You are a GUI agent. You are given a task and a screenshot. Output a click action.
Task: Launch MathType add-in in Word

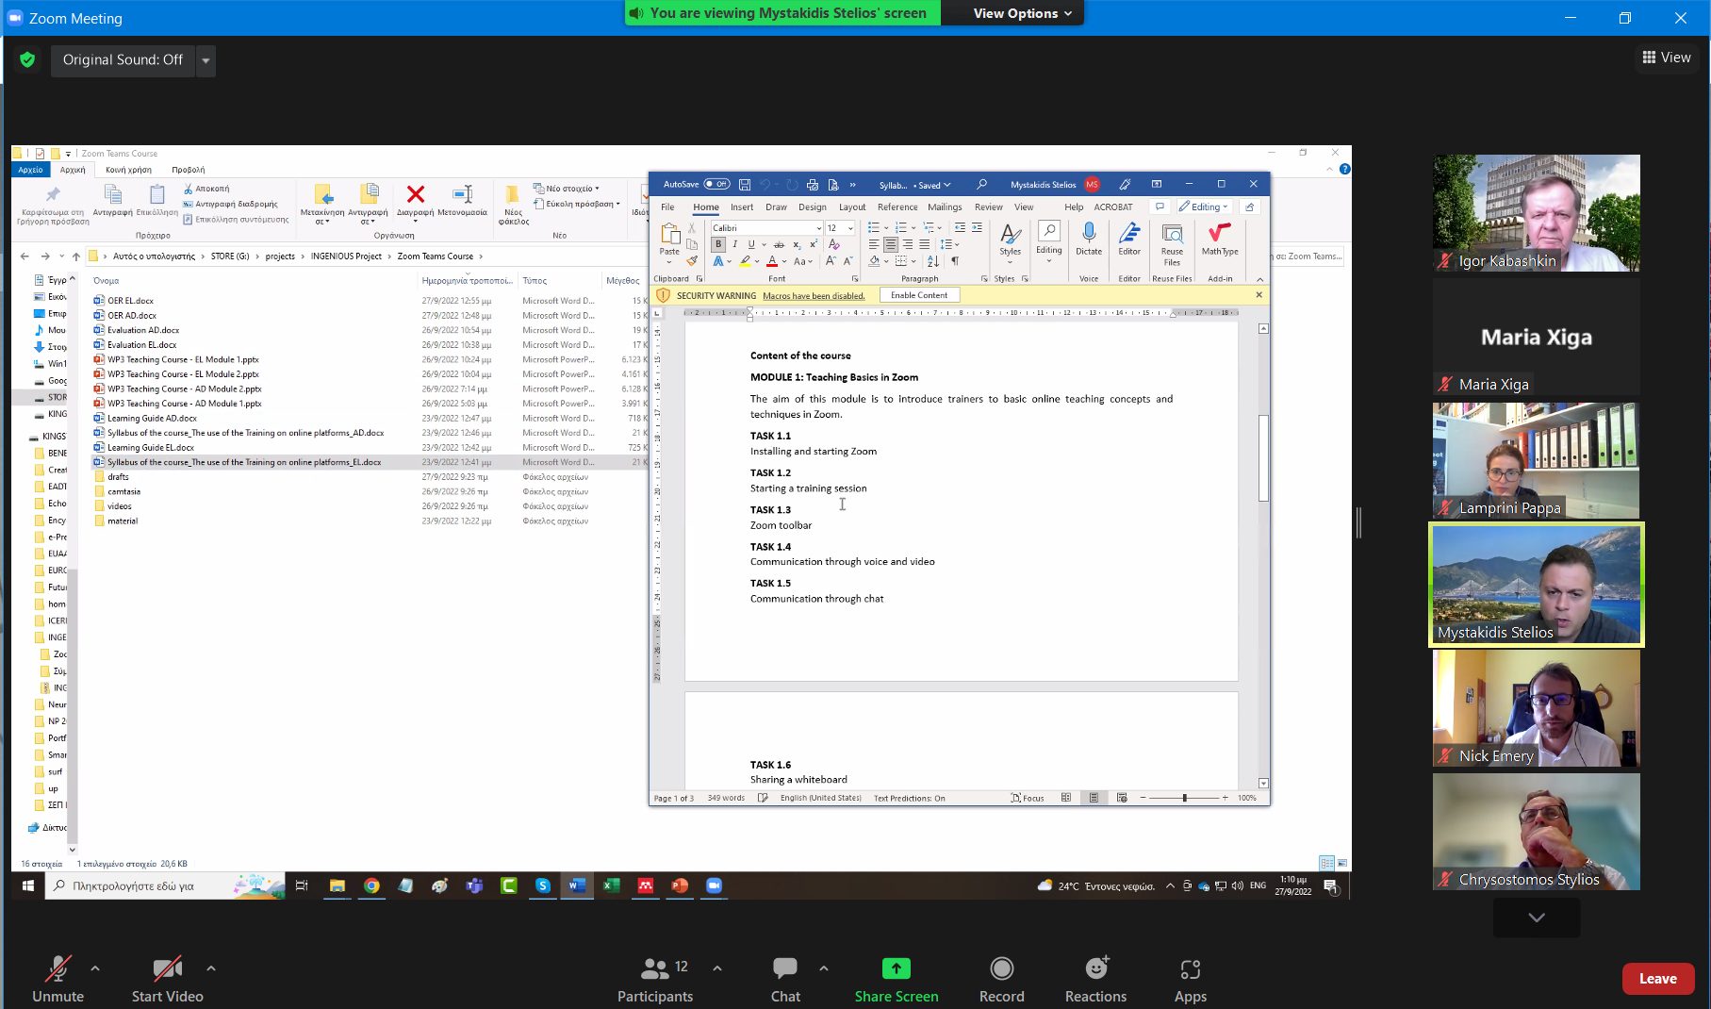pyautogui.click(x=1220, y=239)
